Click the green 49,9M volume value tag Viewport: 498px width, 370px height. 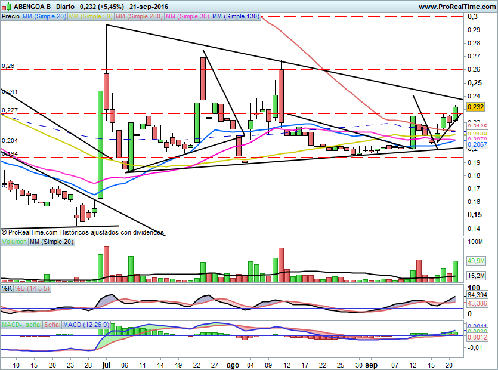tap(476, 261)
